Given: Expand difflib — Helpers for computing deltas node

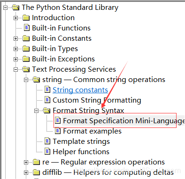Looking at the screenshot, I should (26, 172).
